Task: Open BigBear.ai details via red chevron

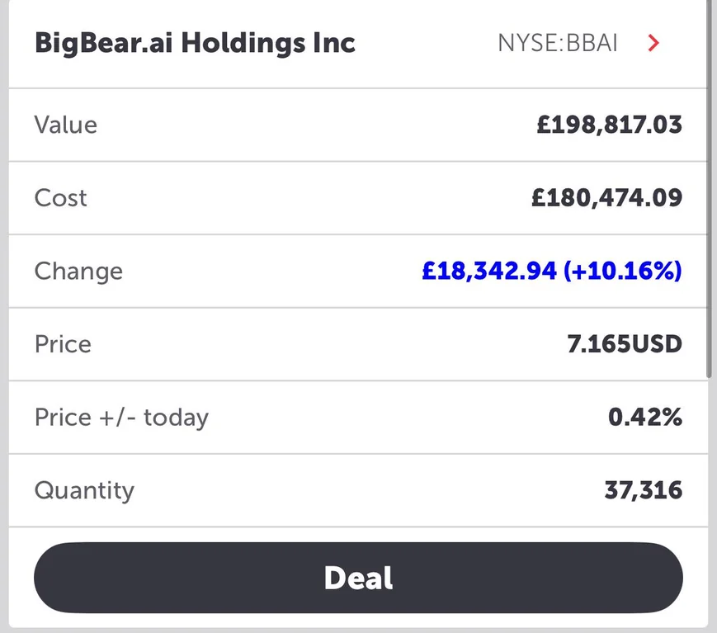Action: click(653, 43)
